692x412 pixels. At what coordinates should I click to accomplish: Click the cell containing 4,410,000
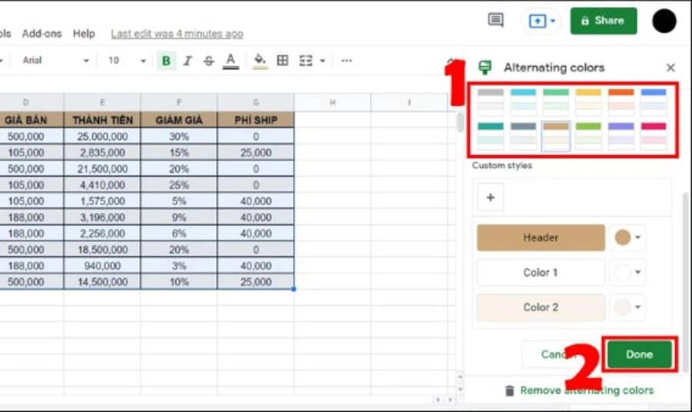(x=102, y=184)
